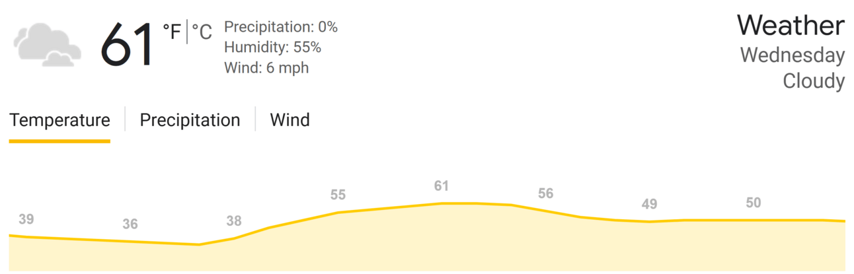The height and width of the screenshot is (274, 854).
Task: Select the 56 degree chart point
Action: (x=545, y=193)
